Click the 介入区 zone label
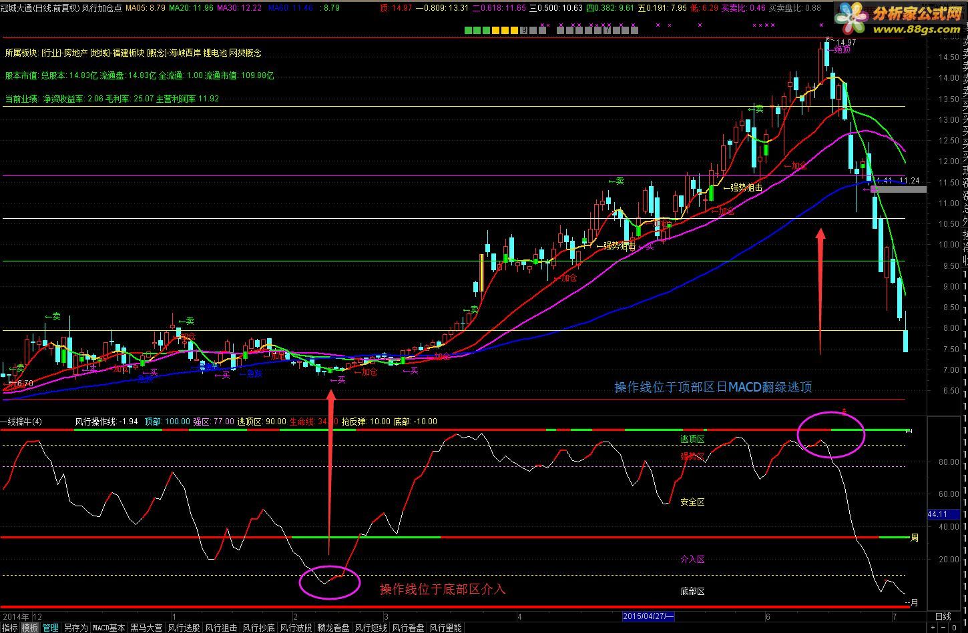The height and width of the screenshot is (633, 968). pyautogui.click(x=692, y=560)
